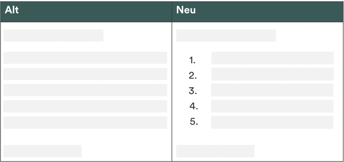Click the short closing placeholder in Alt column

coord(42,151)
